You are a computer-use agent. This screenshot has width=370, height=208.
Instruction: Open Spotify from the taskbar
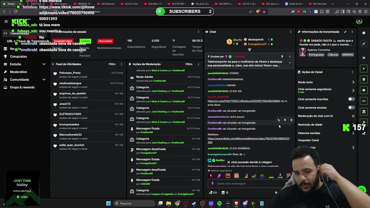click(219, 203)
